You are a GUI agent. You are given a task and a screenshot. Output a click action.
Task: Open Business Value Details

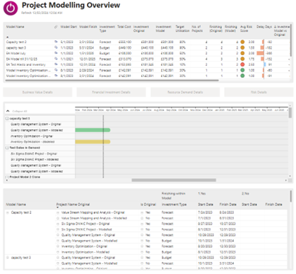click(x=37, y=93)
